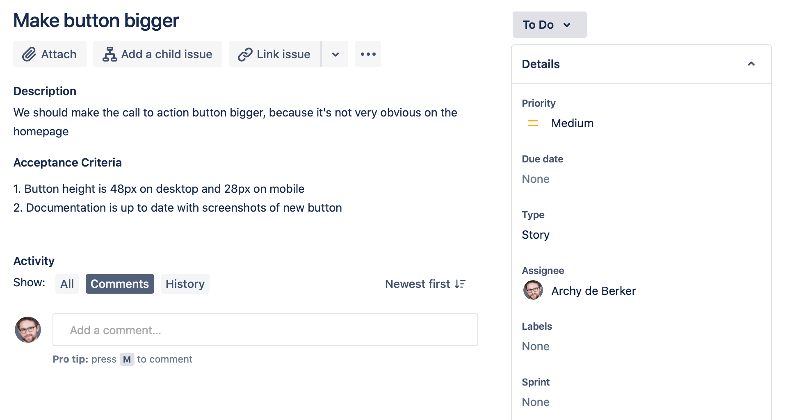Viewport: 785px width, 420px height.
Task: Click None under Labels to add labels
Action: (x=535, y=346)
